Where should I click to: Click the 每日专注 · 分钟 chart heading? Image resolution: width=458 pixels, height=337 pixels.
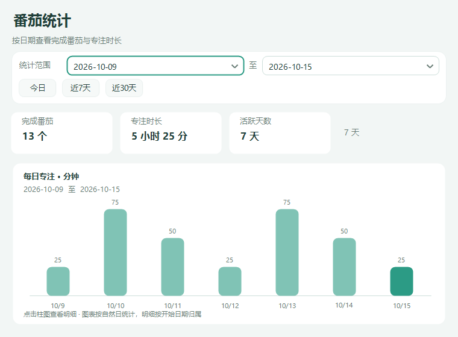51,176
